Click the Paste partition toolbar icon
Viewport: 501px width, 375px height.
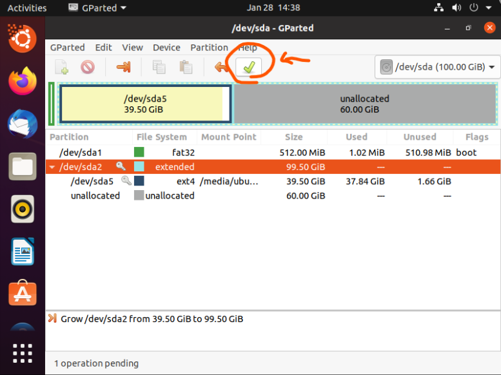(x=186, y=67)
